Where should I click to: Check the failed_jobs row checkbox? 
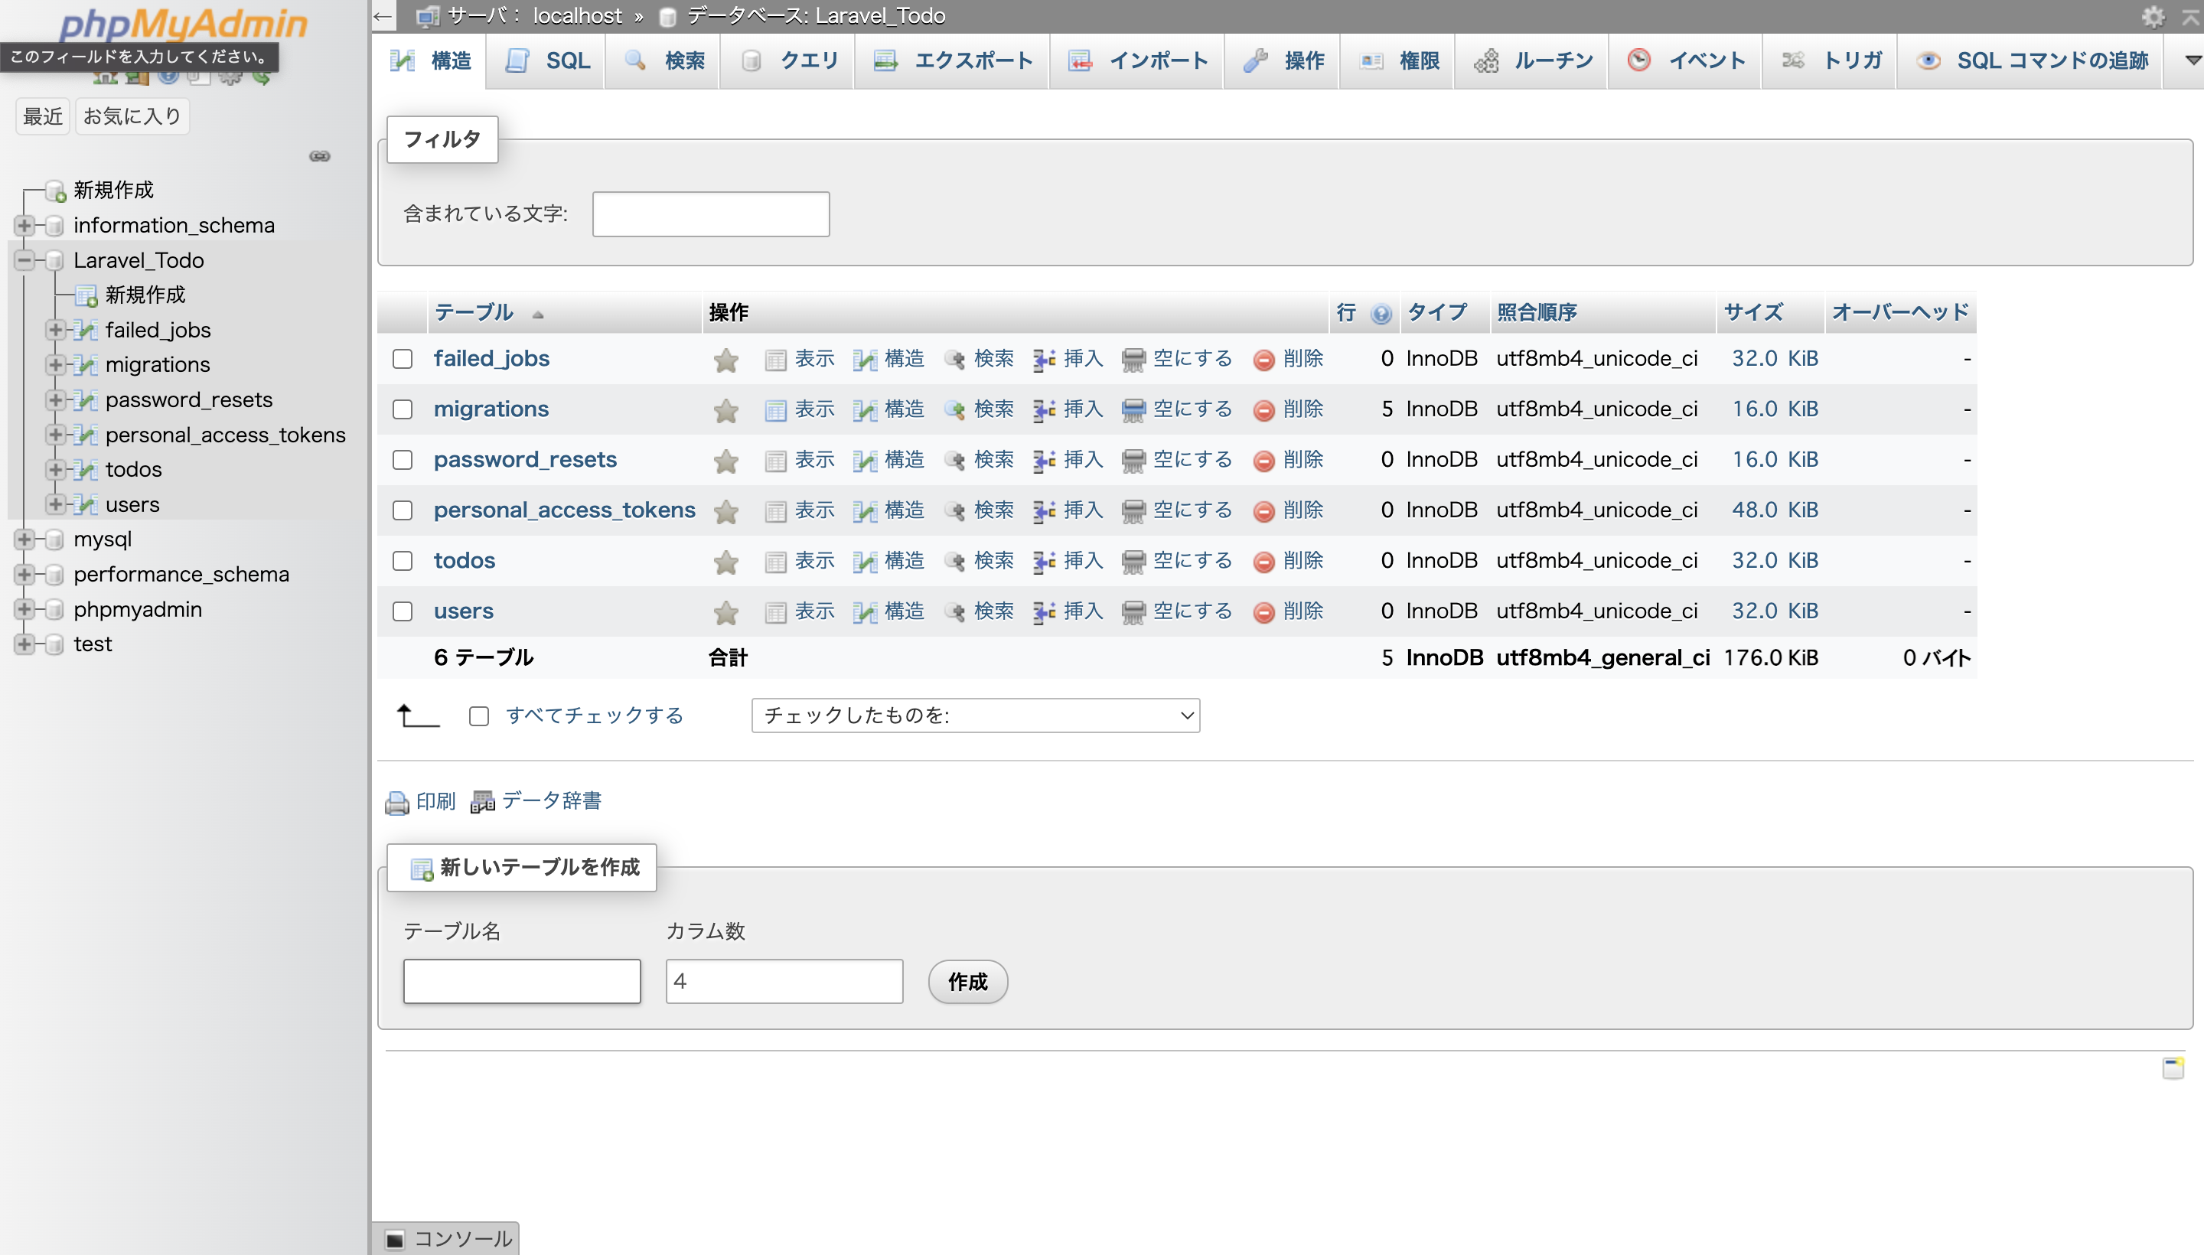[403, 359]
